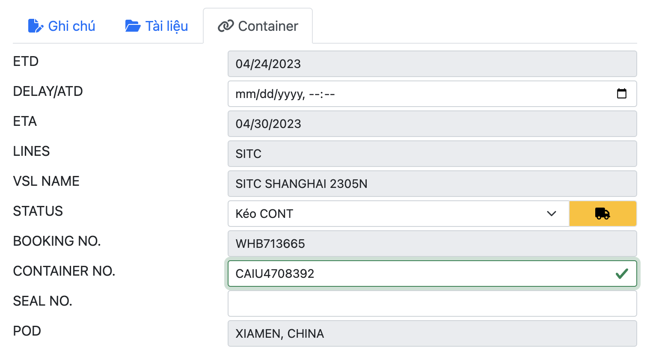The image size is (656, 348).
Task: Click the empty SEAL NO. input field
Action: pos(432,303)
